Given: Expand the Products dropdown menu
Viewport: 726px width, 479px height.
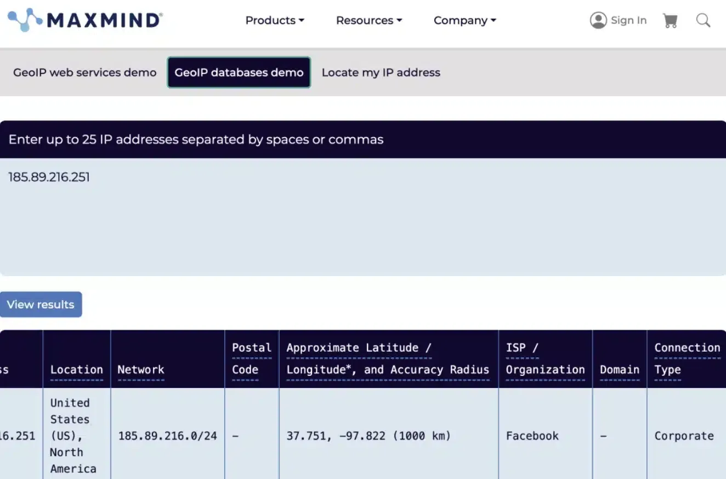Looking at the screenshot, I should 274,20.
